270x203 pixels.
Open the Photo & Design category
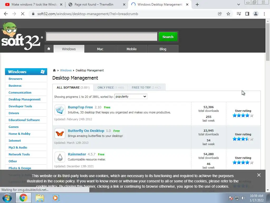(20, 168)
